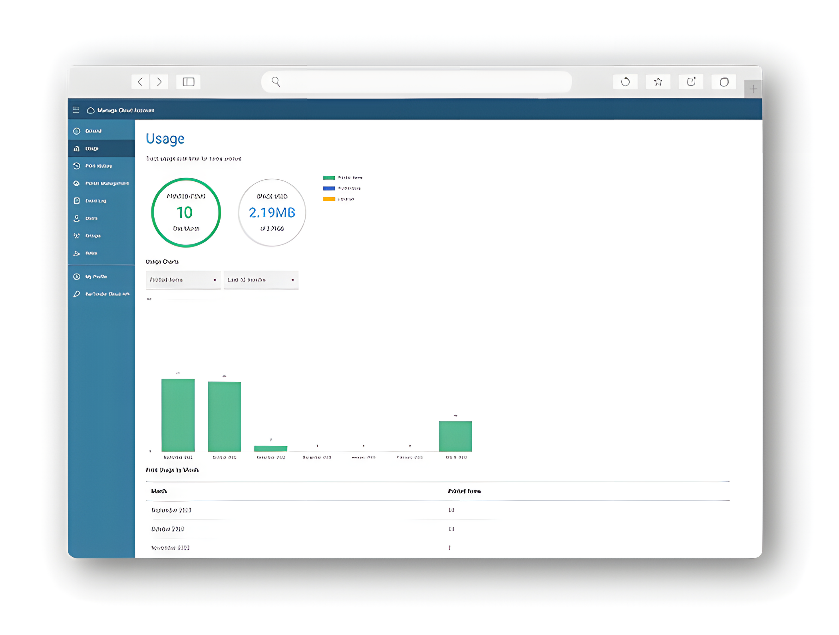Click the plus new tab button
Screen dimensions: 839x635
pyautogui.click(x=753, y=89)
